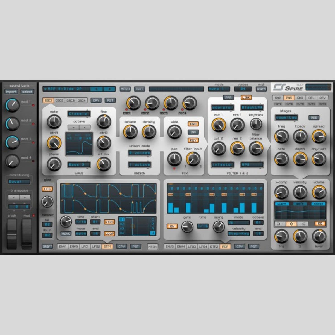The width and height of the screenshot is (335, 335).
Task: Open the scorpio filter type dropdown
Action: click(222, 107)
